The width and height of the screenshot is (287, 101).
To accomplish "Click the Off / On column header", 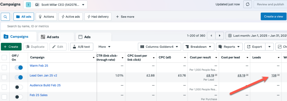I will pyautogui.click(x=15, y=57).
